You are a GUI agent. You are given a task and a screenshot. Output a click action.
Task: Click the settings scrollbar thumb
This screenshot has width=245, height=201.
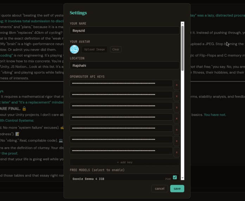click(x=182, y=48)
